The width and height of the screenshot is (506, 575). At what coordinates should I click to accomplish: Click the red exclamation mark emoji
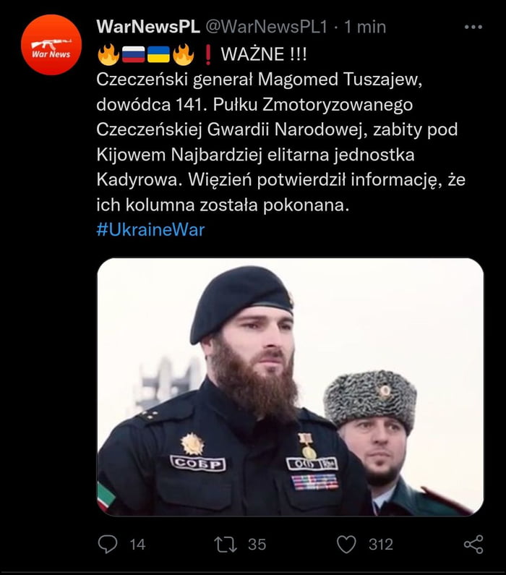[207, 56]
